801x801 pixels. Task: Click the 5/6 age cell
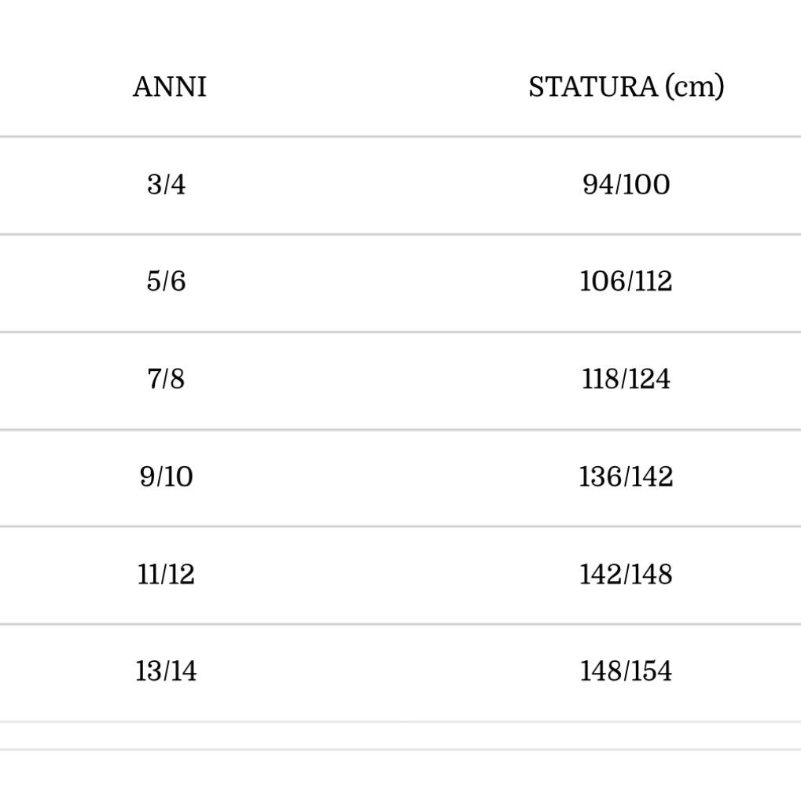166,281
